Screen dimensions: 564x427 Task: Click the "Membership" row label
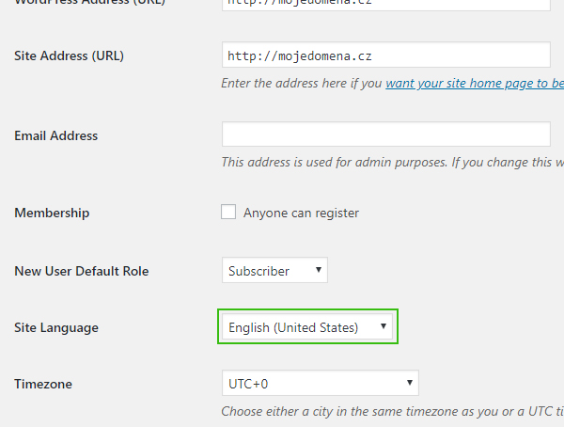click(53, 213)
